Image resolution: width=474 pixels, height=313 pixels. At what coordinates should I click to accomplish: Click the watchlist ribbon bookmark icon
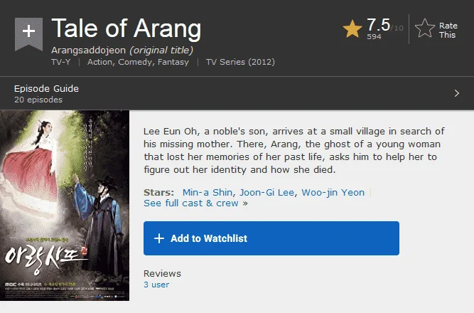28,34
